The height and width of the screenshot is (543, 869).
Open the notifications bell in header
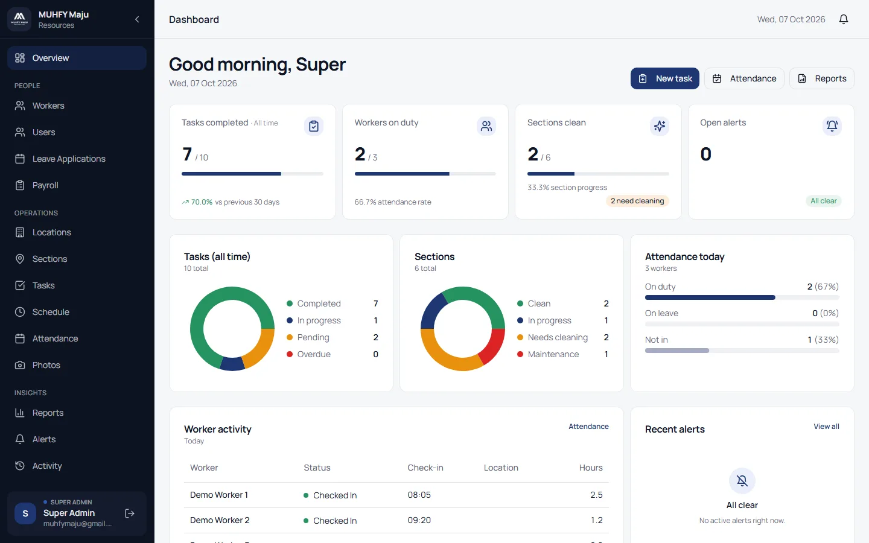point(844,19)
